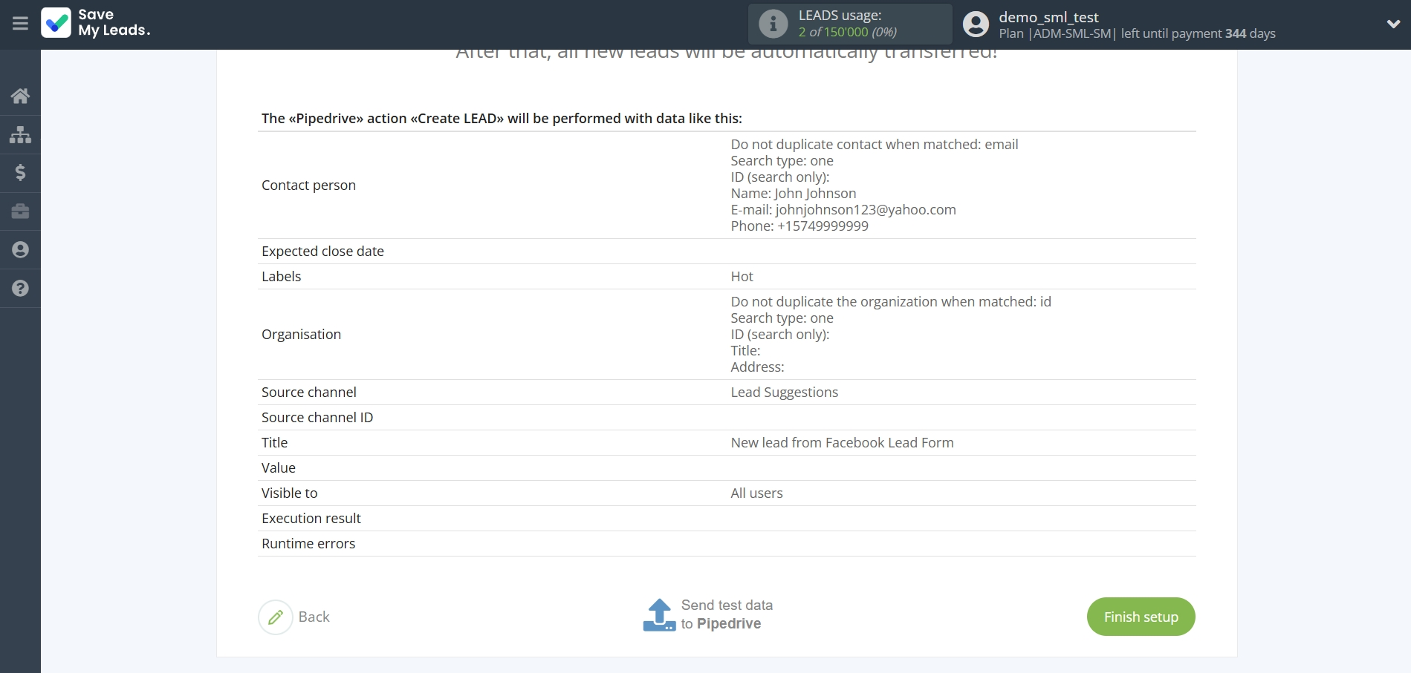Click the Send test data upload icon

pyautogui.click(x=658, y=615)
